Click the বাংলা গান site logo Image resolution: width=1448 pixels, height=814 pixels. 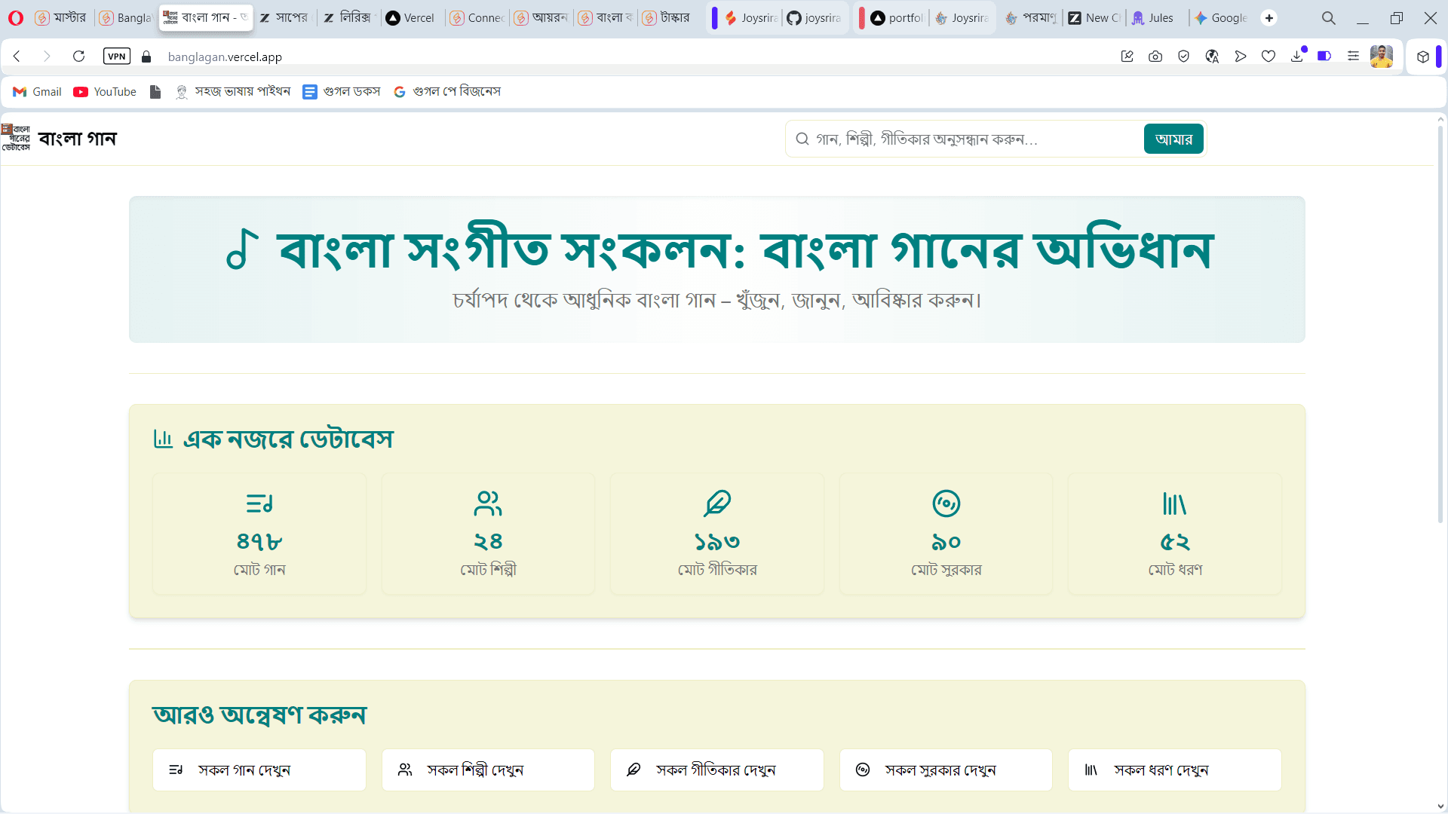(x=62, y=139)
